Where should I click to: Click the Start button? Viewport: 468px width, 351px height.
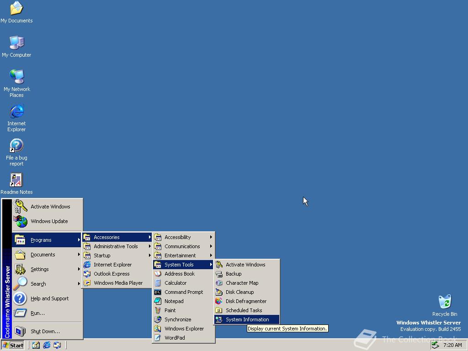(12, 346)
